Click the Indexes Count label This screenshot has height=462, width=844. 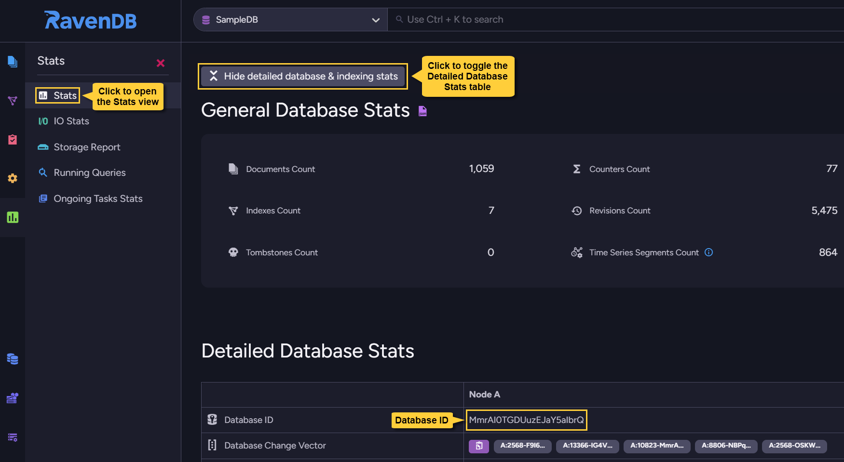[273, 211]
